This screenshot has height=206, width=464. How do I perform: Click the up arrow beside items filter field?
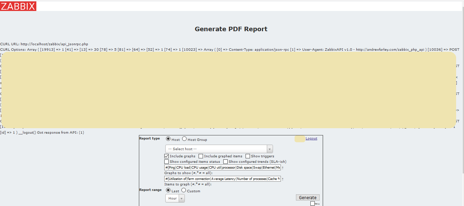pyautogui.click(x=283, y=178)
